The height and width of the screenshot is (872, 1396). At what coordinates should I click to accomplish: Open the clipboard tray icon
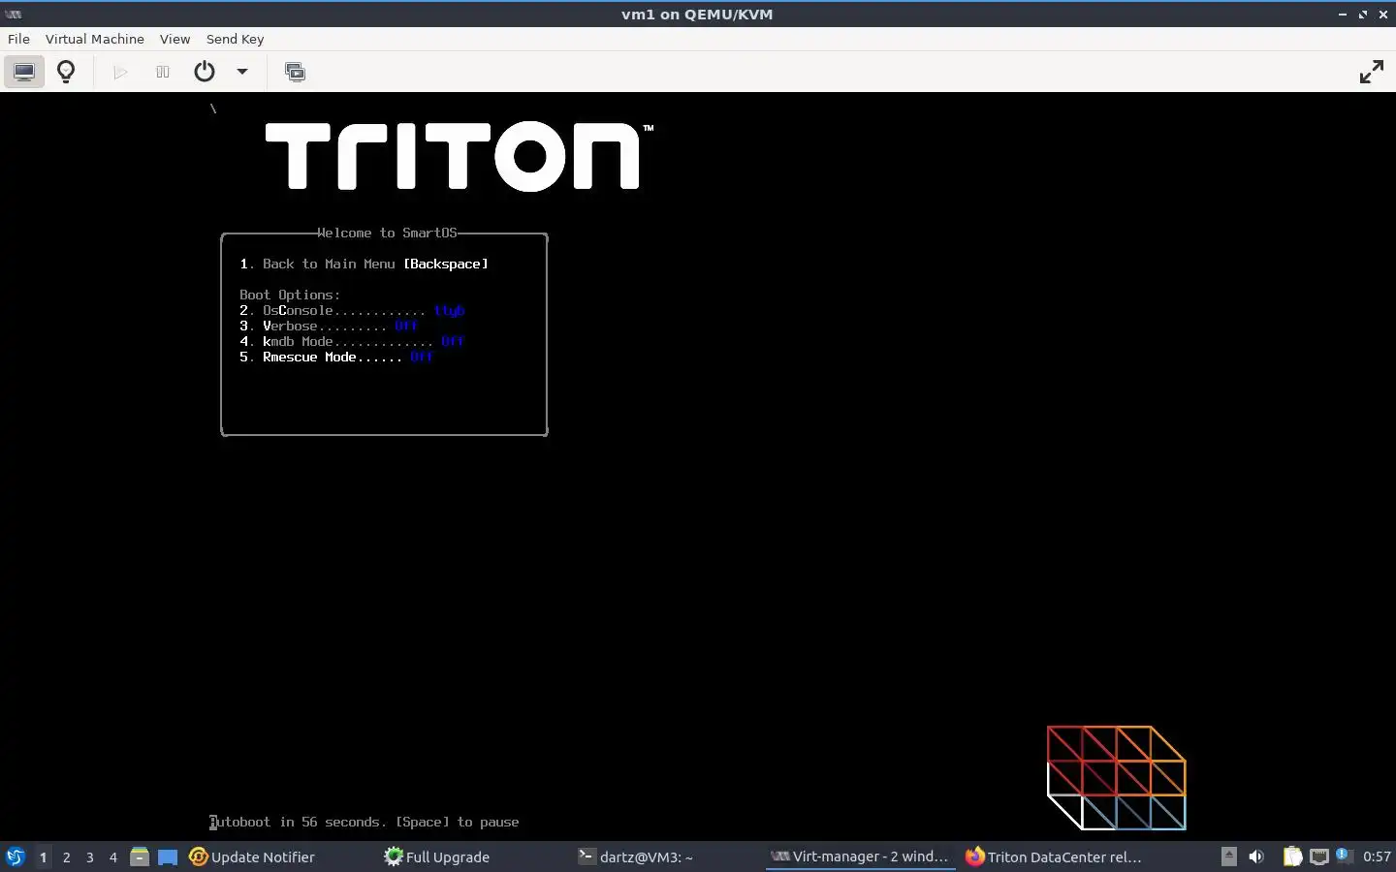pos(1292,856)
